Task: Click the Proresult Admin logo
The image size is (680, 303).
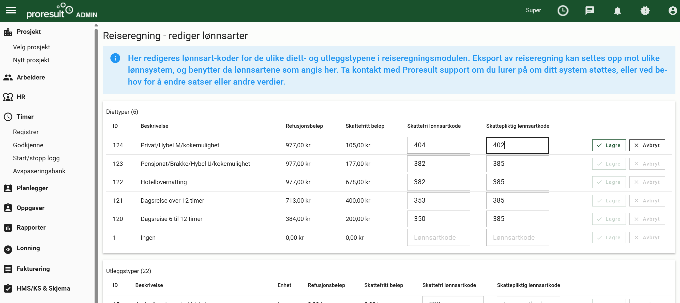Action: [62, 11]
